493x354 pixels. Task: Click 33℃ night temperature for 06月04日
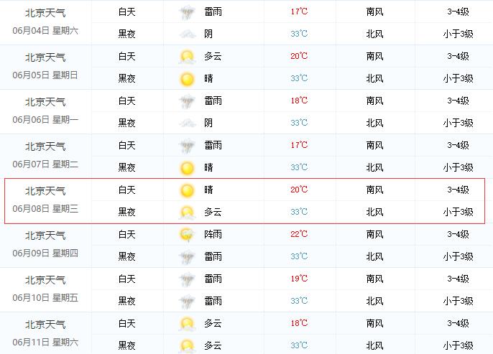tap(299, 34)
